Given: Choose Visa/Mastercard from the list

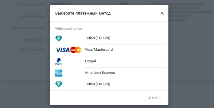Looking at the screenshot, I should pos(99,50).
